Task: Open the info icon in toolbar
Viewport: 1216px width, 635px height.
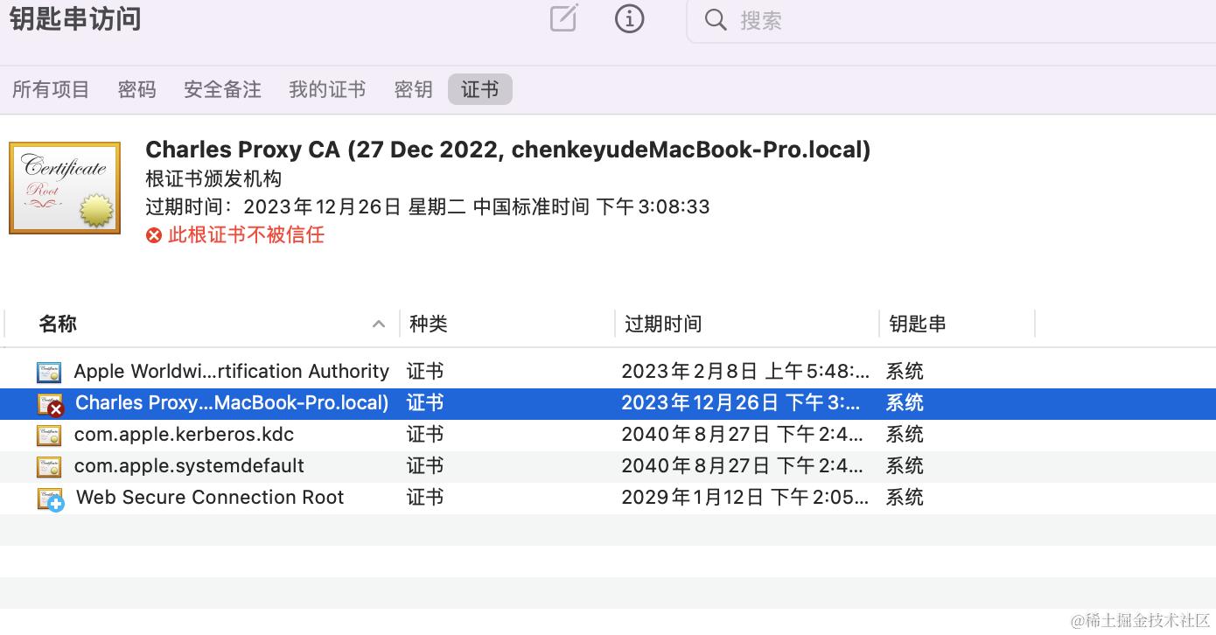Action: click(x=630, y=19)
